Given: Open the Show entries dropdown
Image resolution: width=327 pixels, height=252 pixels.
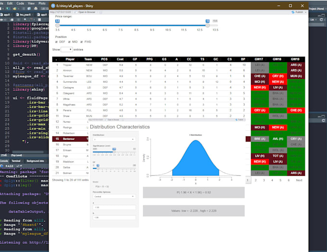Looking at the screenshot, I should click(x=66, y=50).
